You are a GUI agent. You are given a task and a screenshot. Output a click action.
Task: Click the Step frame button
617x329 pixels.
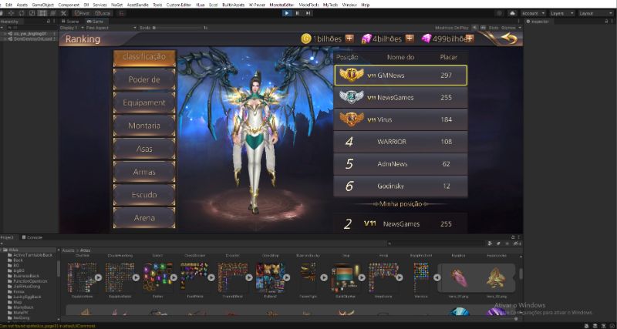[308, 13]
